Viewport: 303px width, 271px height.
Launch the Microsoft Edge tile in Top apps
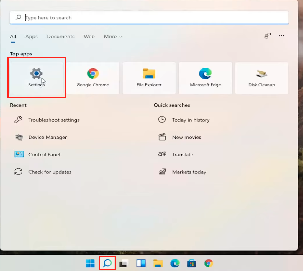[x=205, y=78]
